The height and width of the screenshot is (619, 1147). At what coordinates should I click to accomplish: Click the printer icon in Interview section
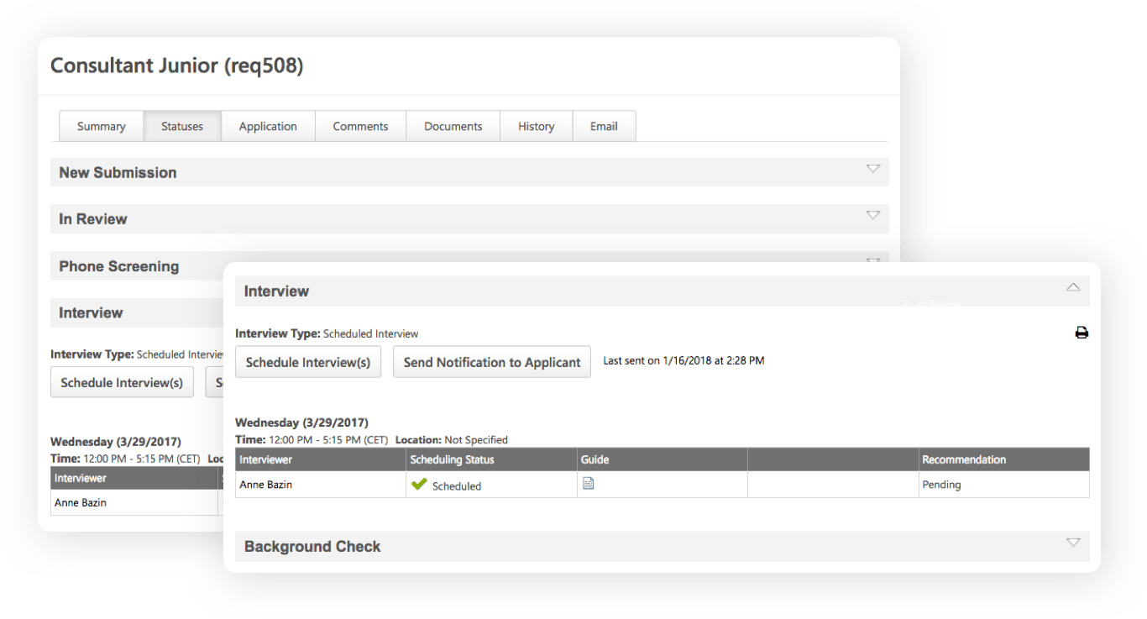[x=1082, y=333]
